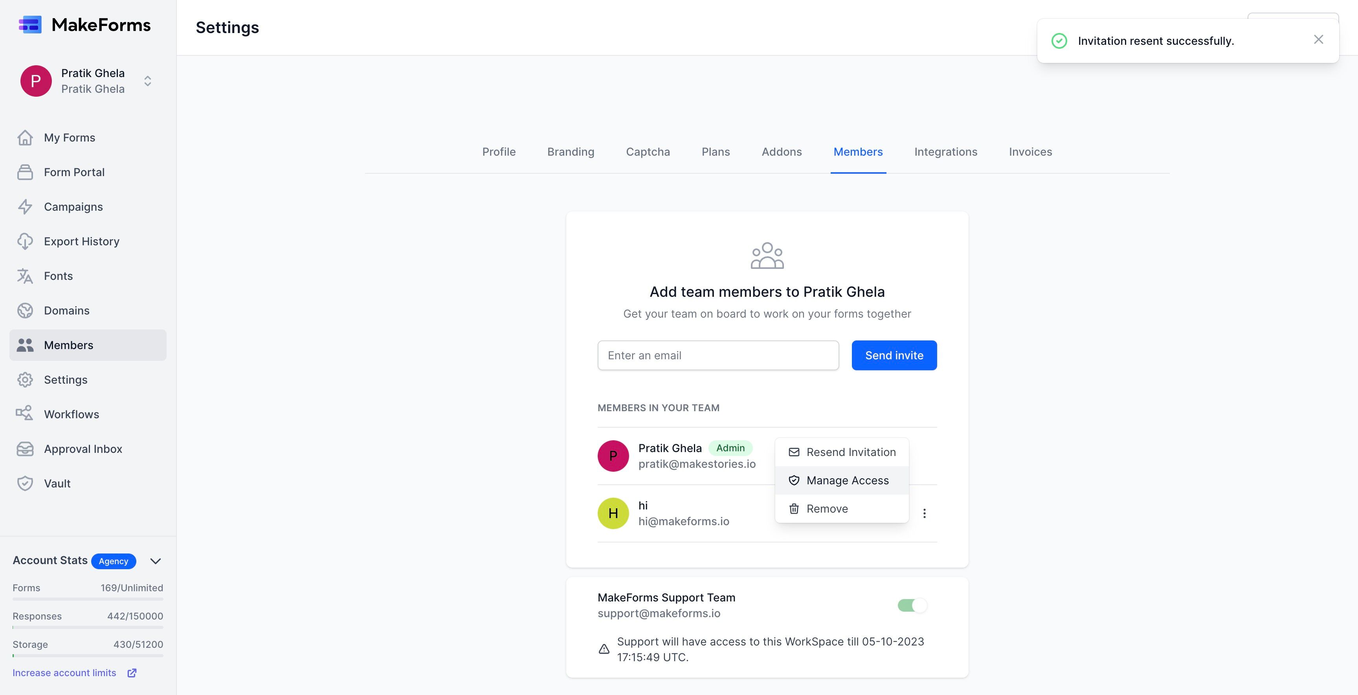Image resolution: width=1358 pixels, height=695 pixels.
Task: Click the warning triangle icon in support card
Action: click(x=604, y=649)
